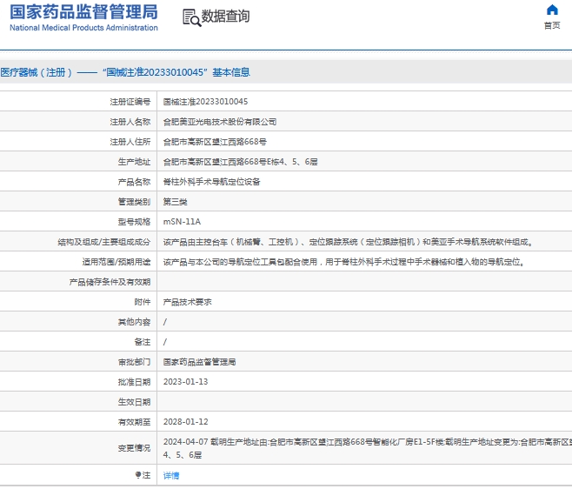Click National Medical Products Administration text
This screenshot has height=489, width=572.
tap(83, 28)
